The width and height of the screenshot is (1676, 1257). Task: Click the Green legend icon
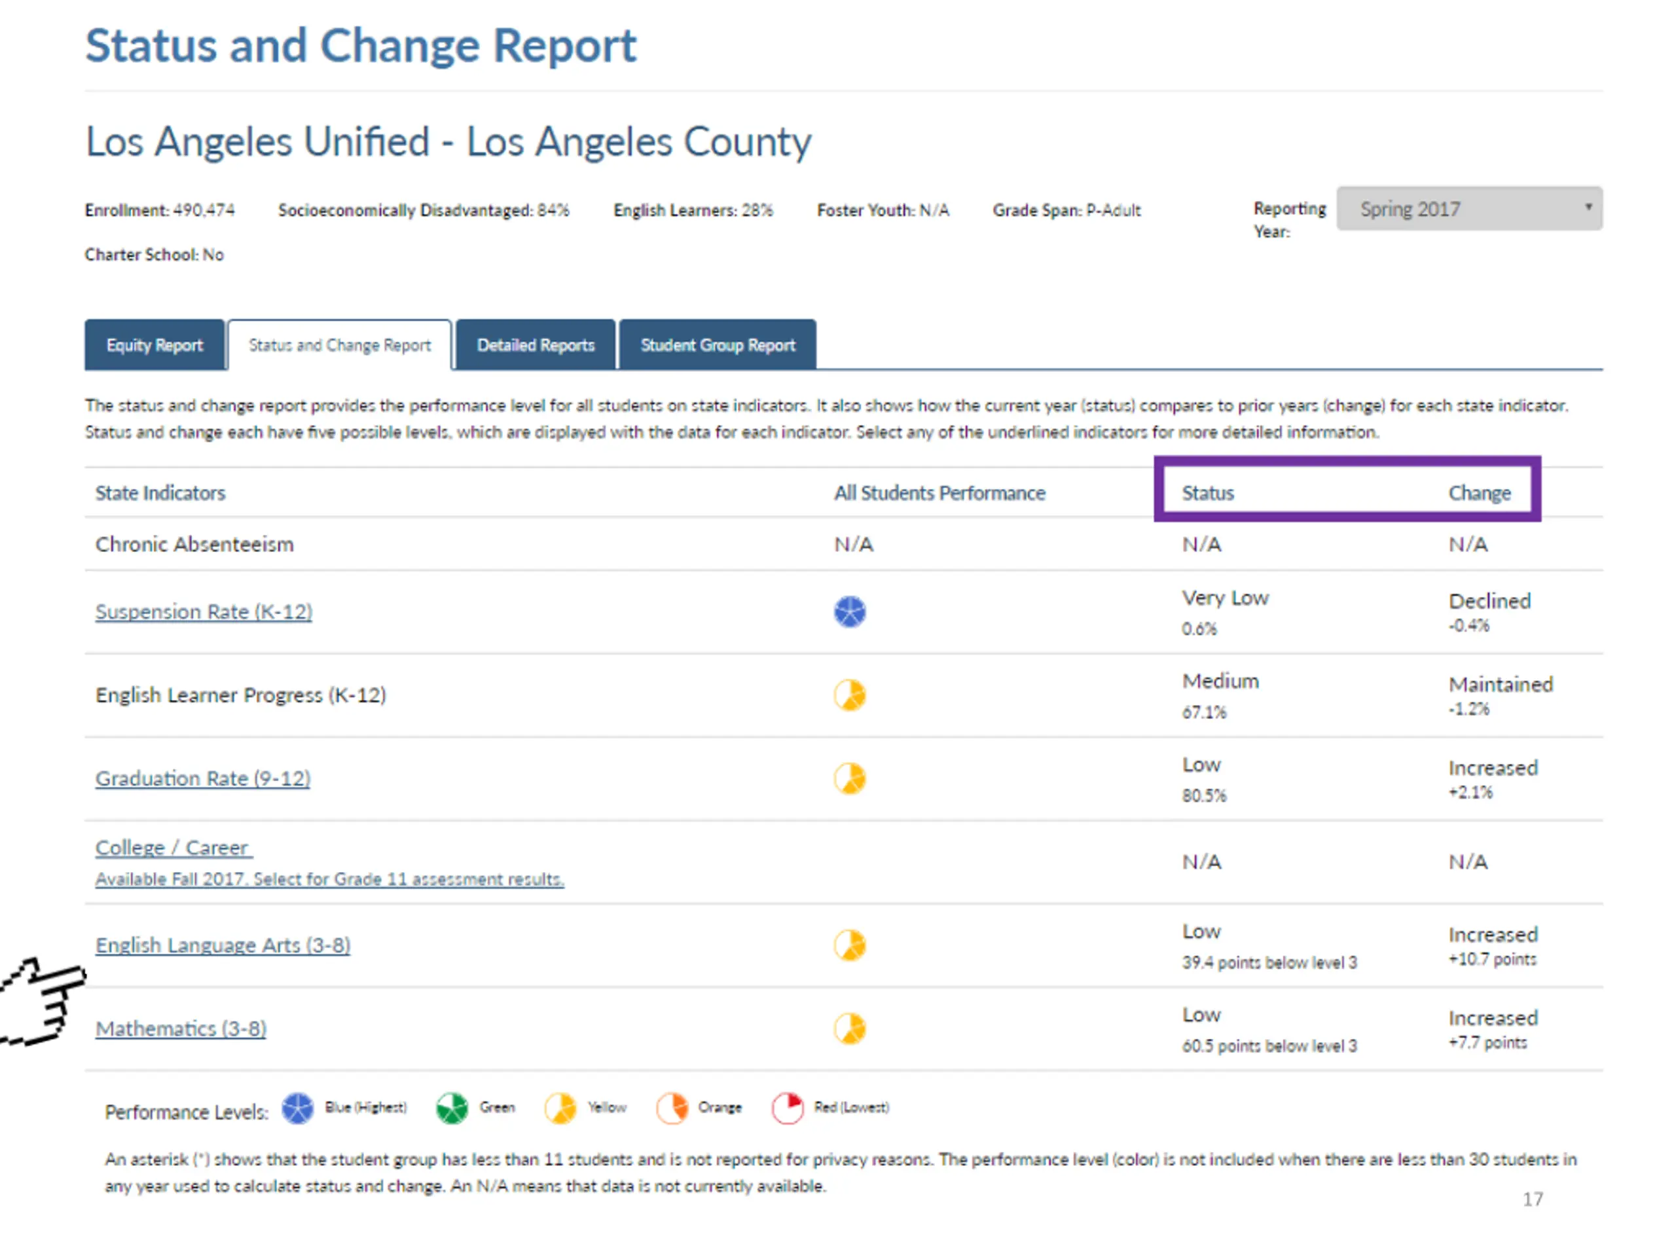tap(452, 1108)
